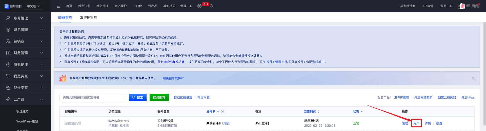Image resolution: width=486 pixels, height=131 pixels.
Task: Open the messages icon with 99+ badge
Action: tap(200, 6)
